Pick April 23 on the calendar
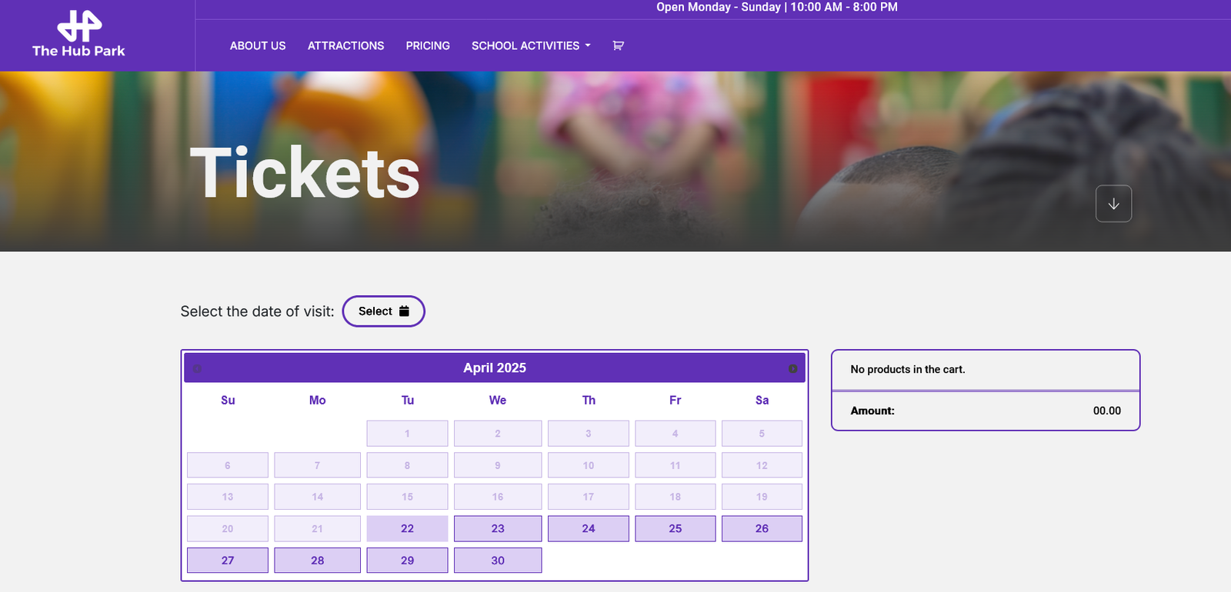Image resolution: width=1231 pixels, height=592 pixels. [498, 529]
